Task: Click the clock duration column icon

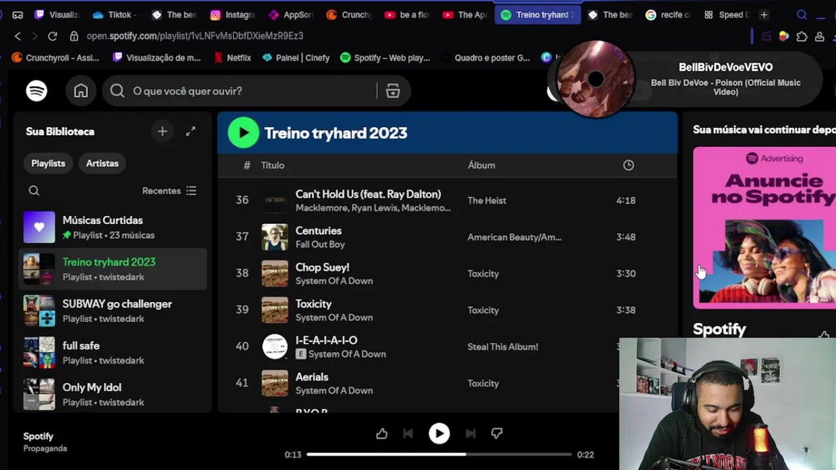Action: [x=628, y=165]
